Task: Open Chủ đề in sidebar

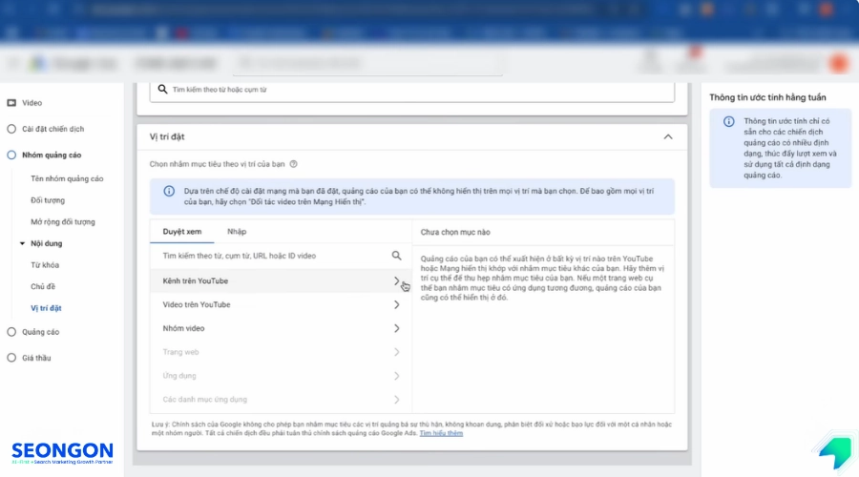Action: coord(43,286)
